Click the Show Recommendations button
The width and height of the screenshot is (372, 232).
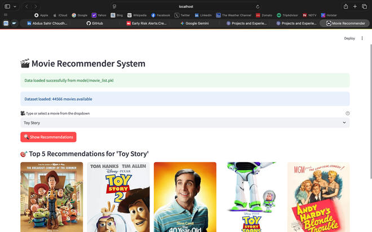pos(48,137)
